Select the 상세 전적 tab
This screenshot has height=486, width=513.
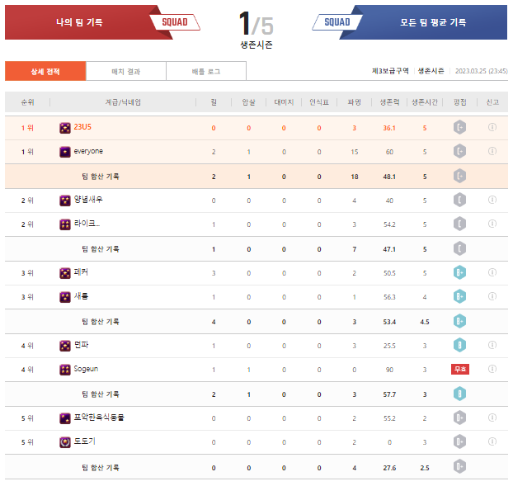tap(45, 72)
